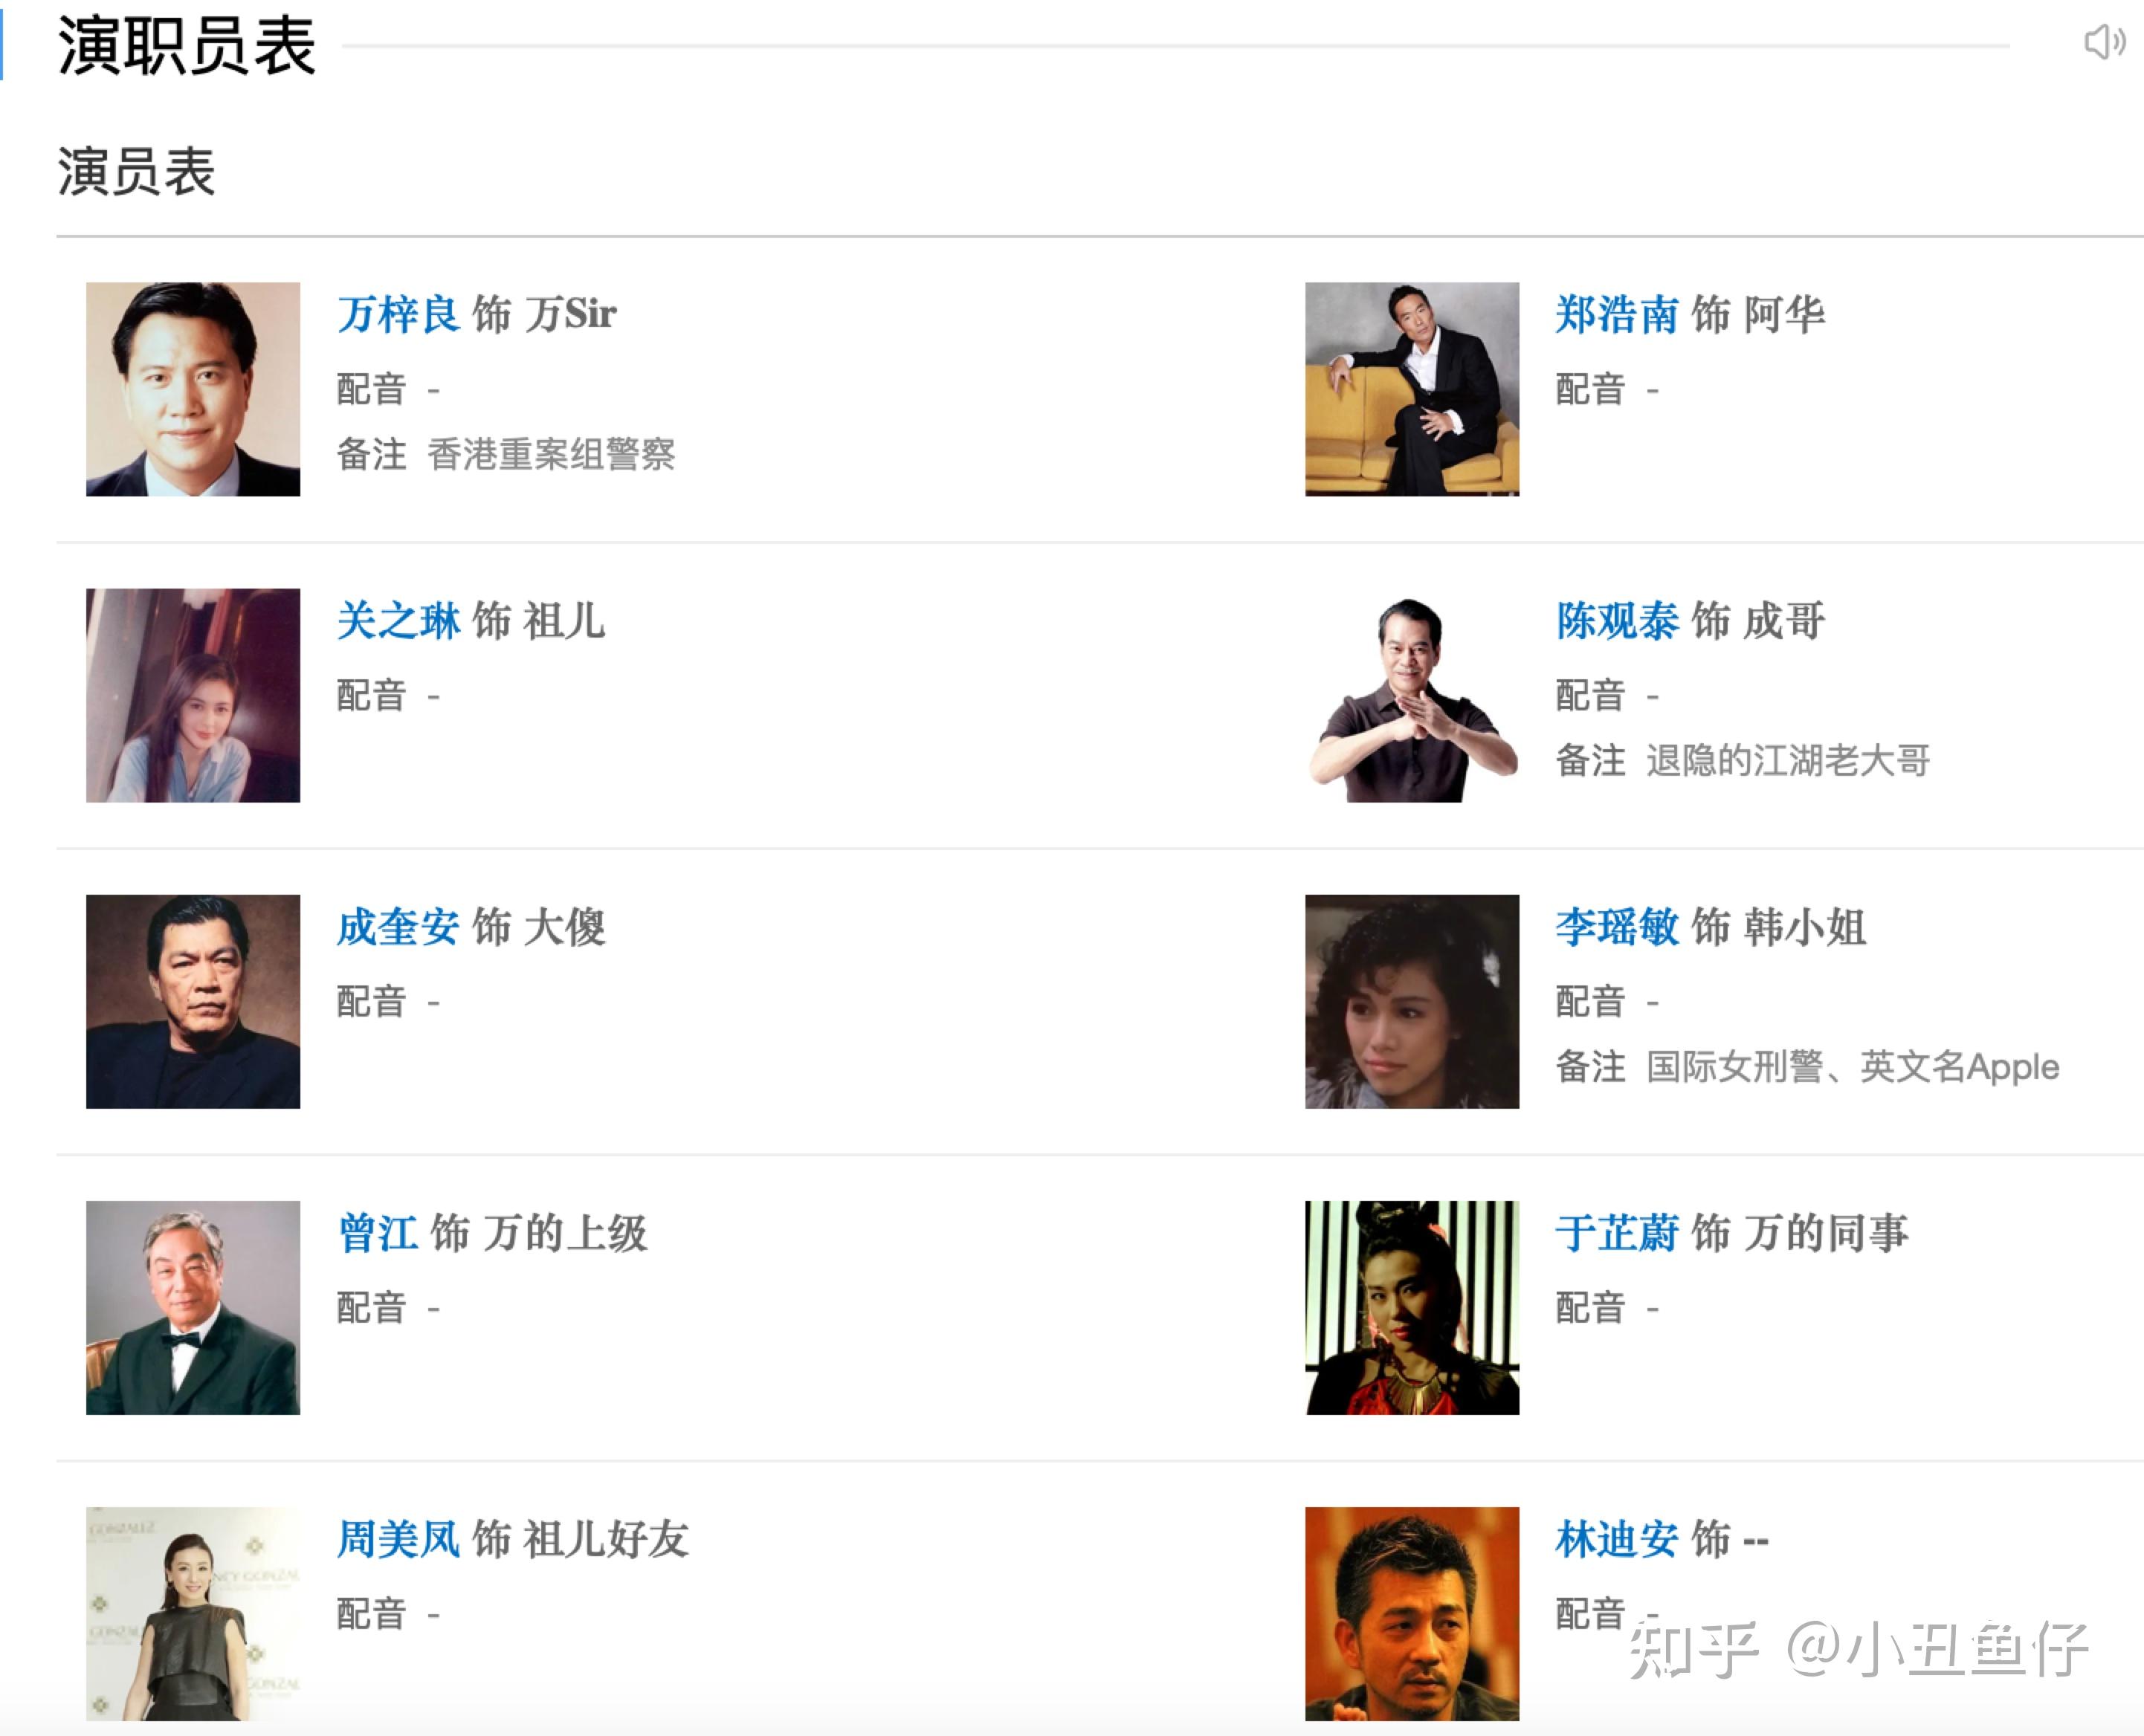Click the 成奎安 name link
The width and height of the screenshot is (2144, 1736).
(x=397, y=927)
